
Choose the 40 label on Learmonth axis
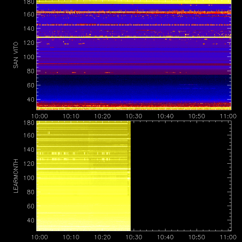[31, 220]
